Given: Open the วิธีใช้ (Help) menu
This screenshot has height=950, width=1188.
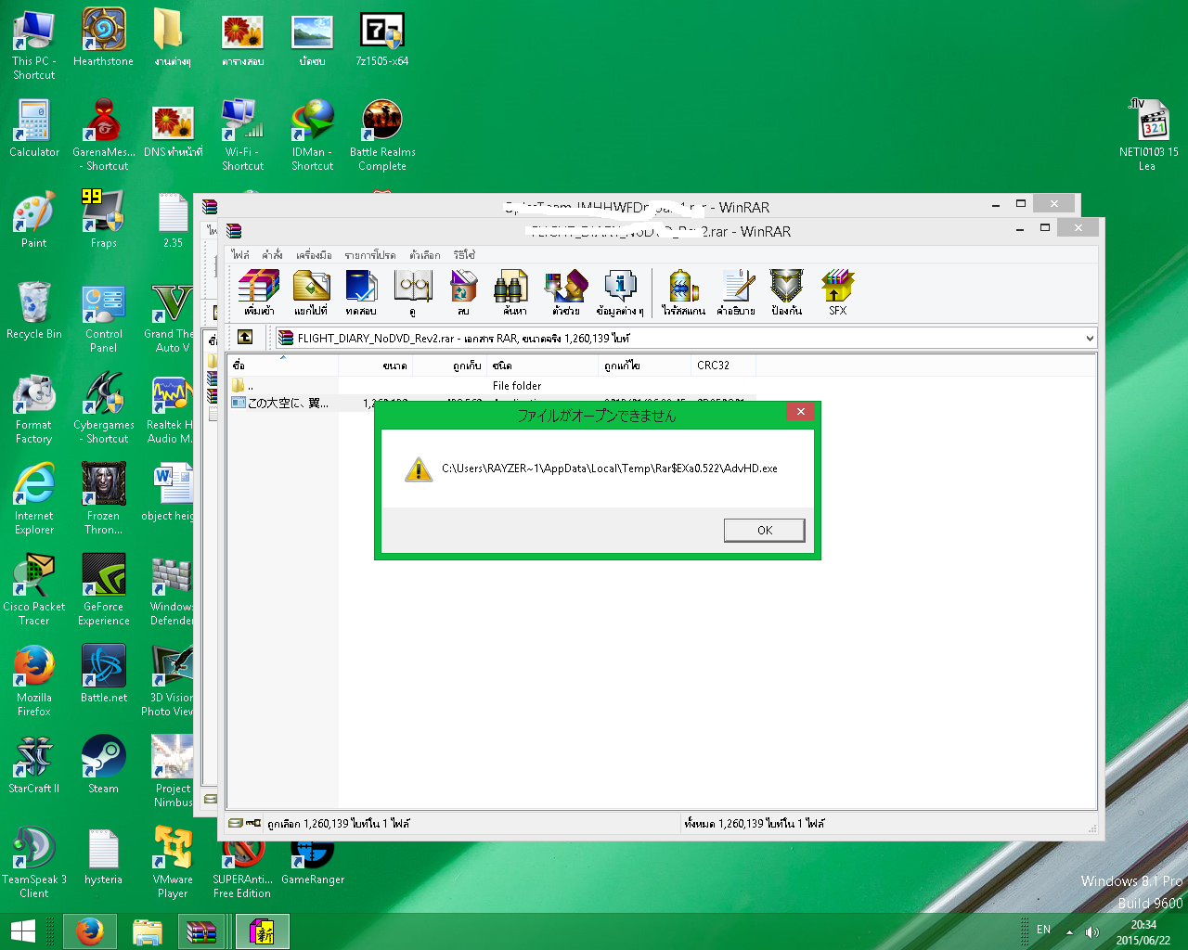Looking at the screenshot, I should tap(464, 255).
